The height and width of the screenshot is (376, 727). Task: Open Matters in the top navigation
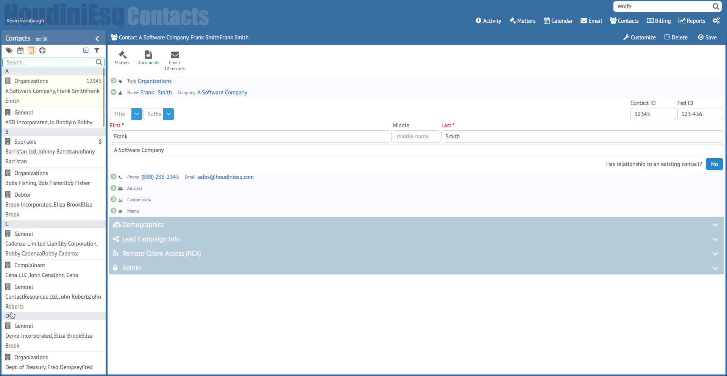523,21
